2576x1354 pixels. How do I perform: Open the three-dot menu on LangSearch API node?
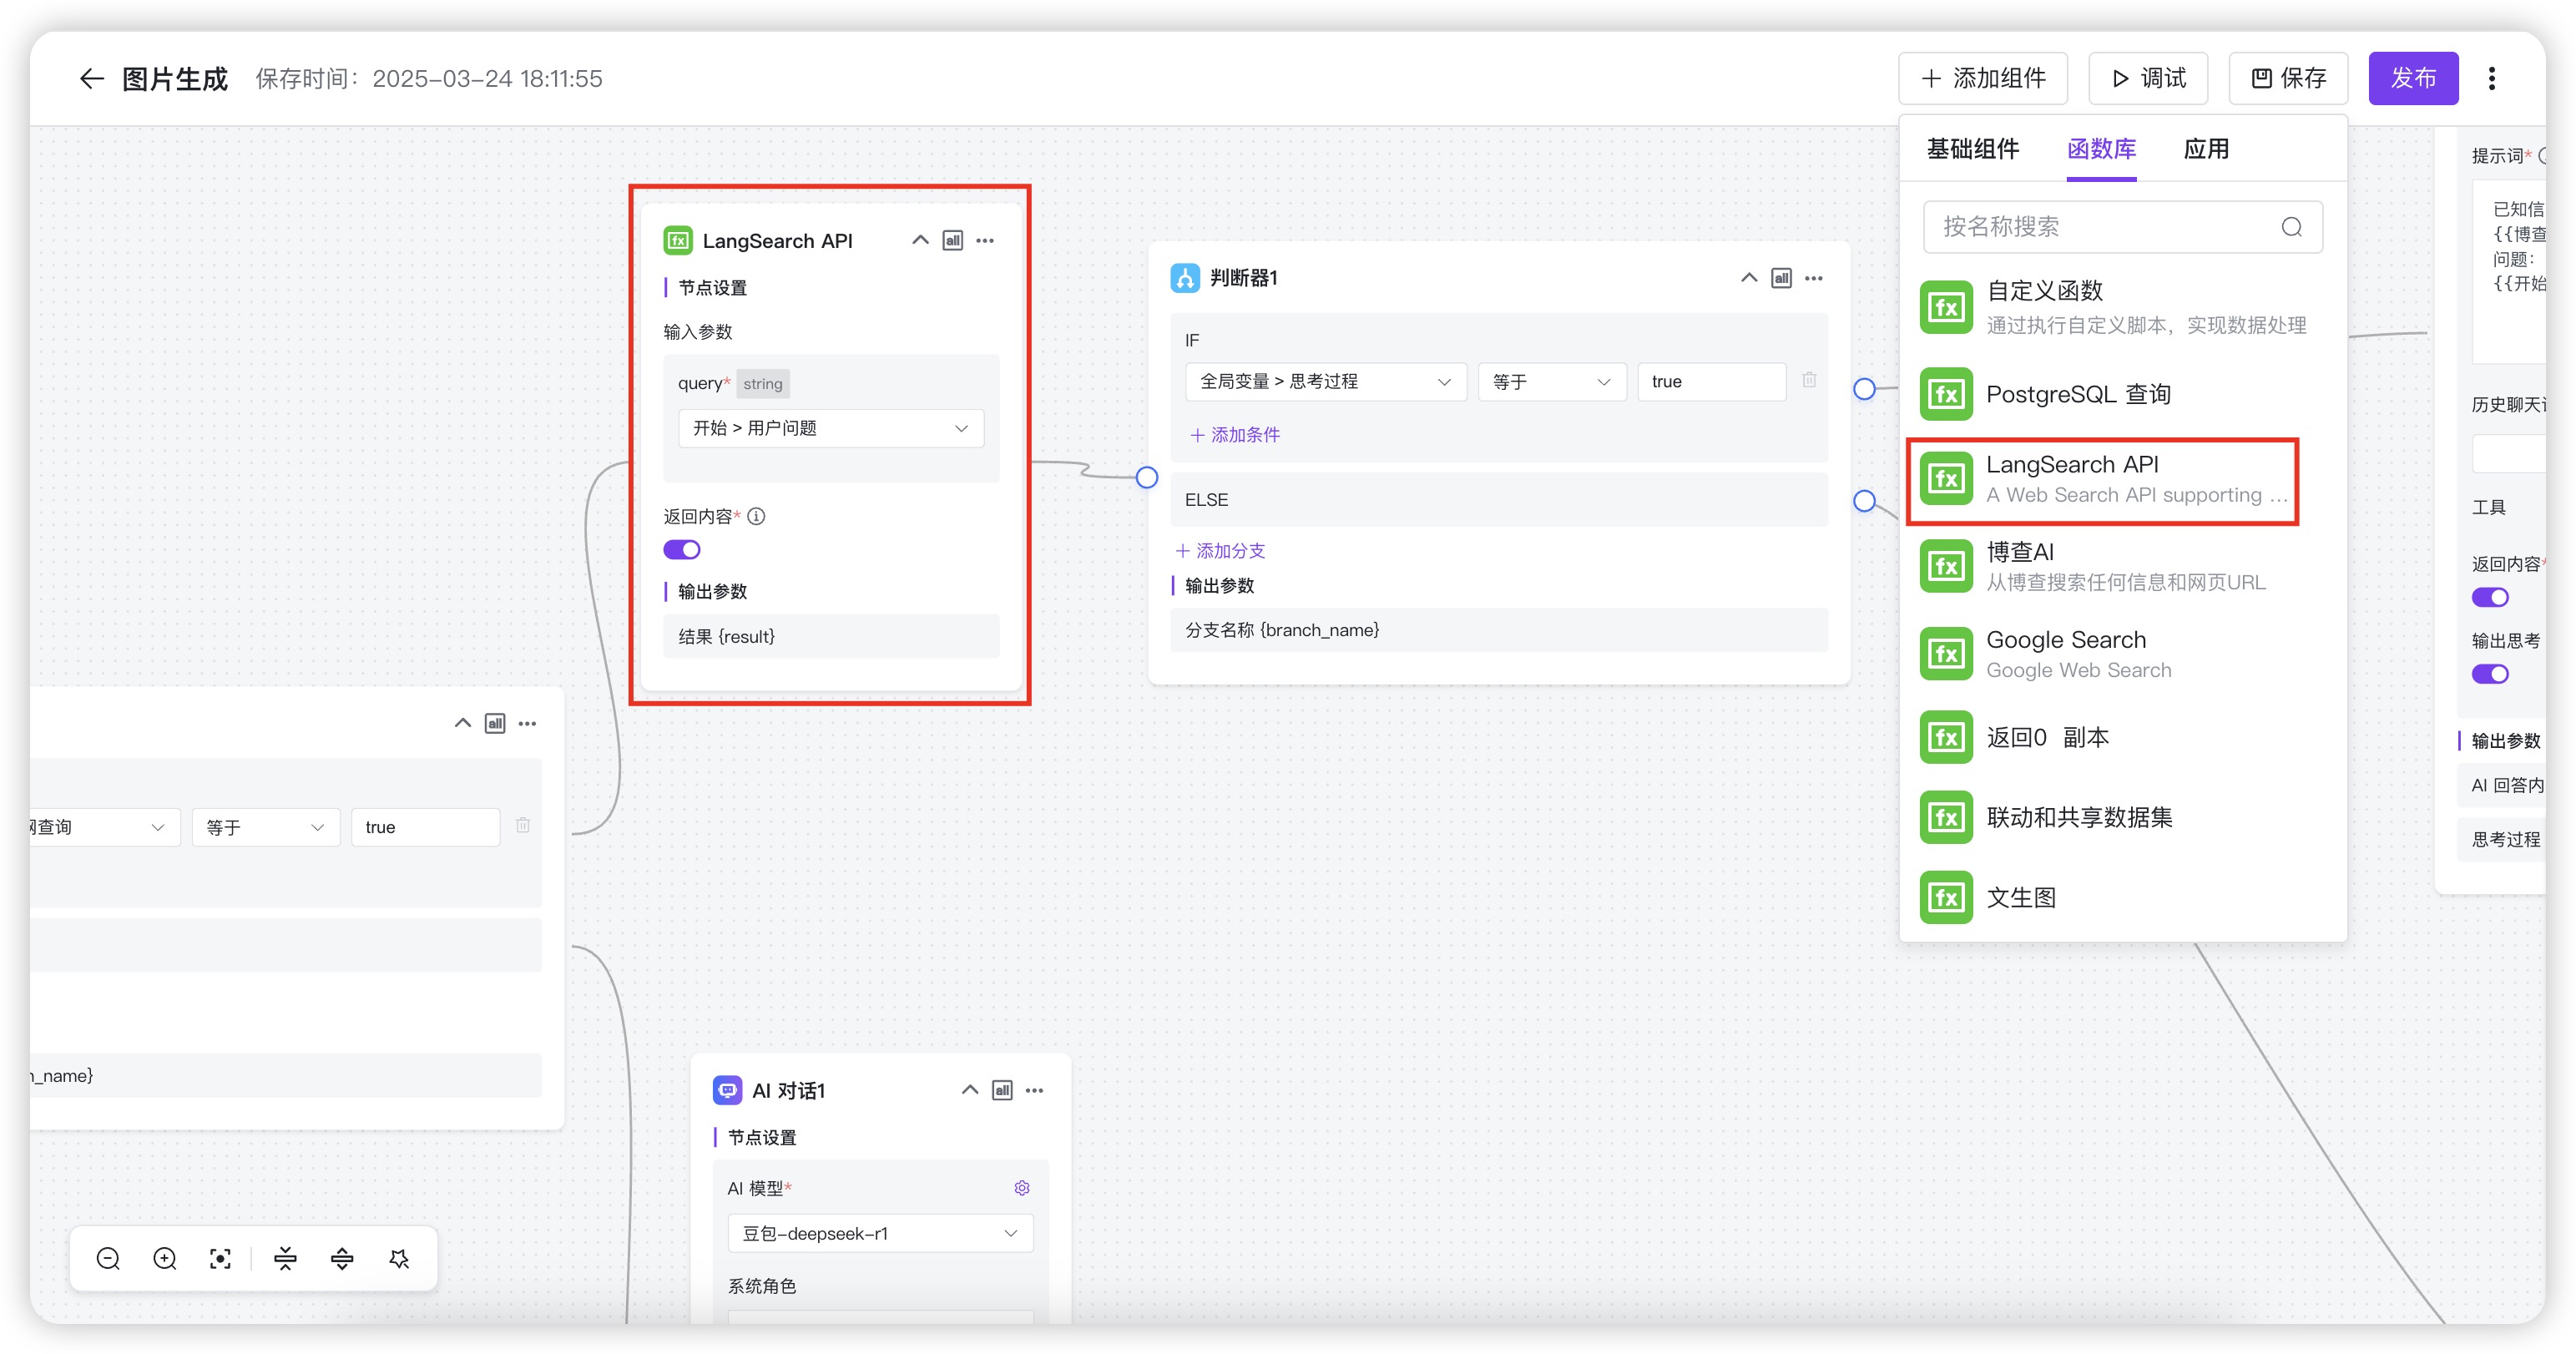985,241
